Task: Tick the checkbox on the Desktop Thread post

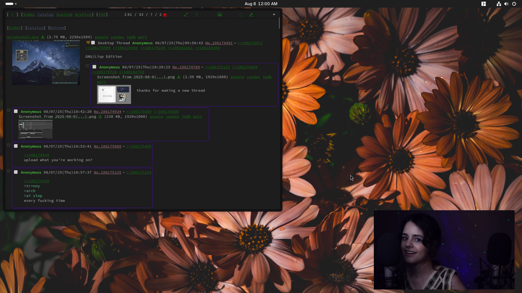Action: (x=93, y=43)
